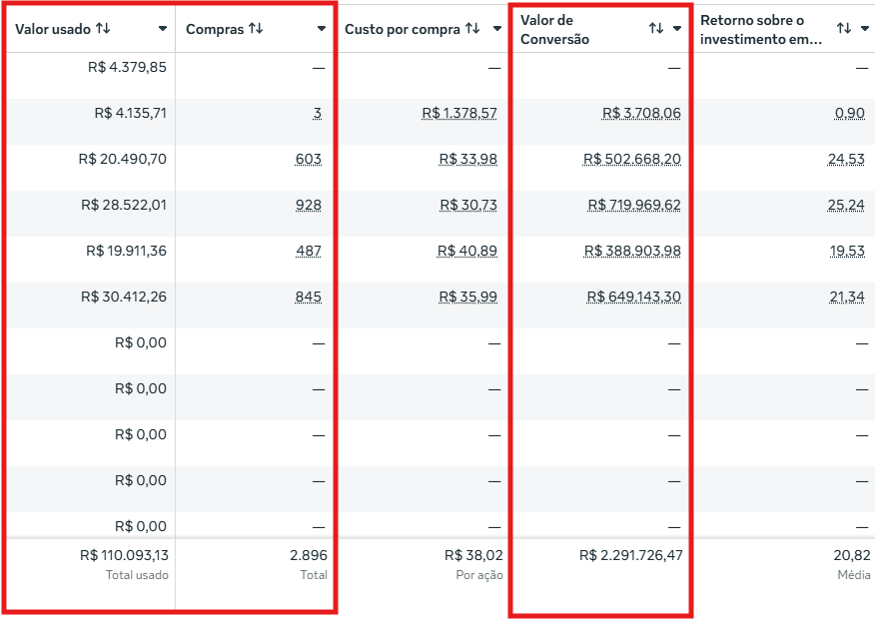This screenshot has width=875, height=619.
Task: Click the R$ 1.378,57 cost per purchase
Action: click(x=459, y=113)
